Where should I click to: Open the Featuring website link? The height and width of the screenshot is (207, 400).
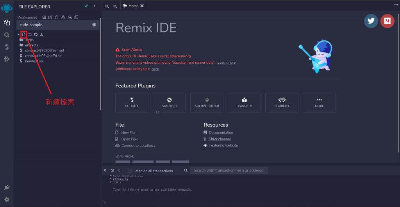pyautogui.click(x=223, y=145)
